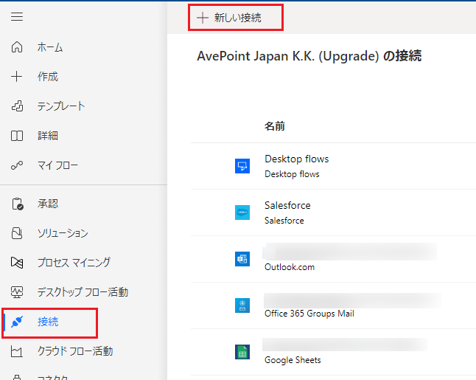Open the Desktop flows connection name

click(297, 159)
